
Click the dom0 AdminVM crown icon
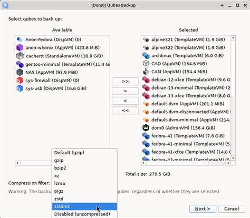point(146,128)
